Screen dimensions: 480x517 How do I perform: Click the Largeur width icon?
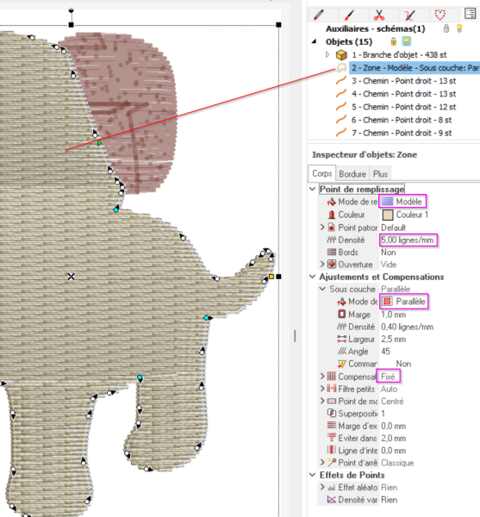[342, 339]
